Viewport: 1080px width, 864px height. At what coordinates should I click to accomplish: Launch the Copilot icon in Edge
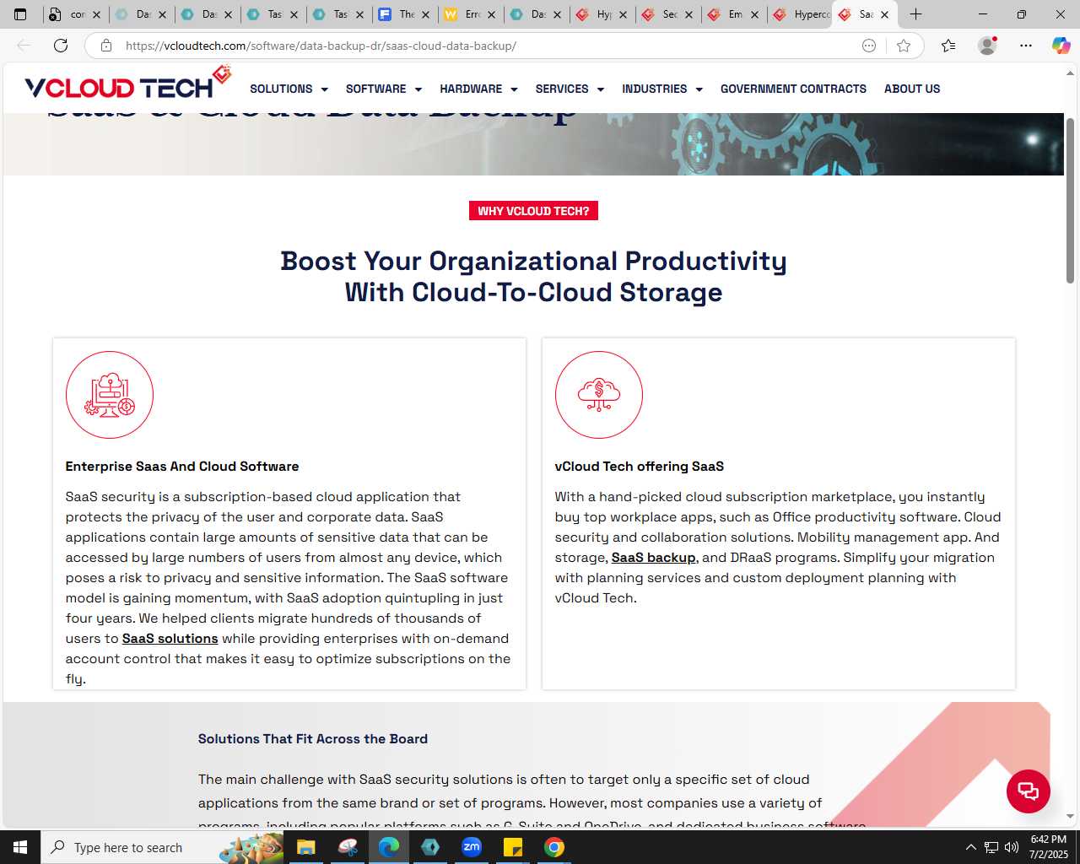[x=1061, y=46]
